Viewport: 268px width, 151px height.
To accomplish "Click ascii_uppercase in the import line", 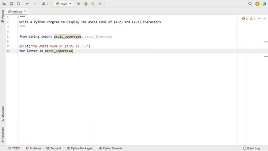I will tap(67, 36).
